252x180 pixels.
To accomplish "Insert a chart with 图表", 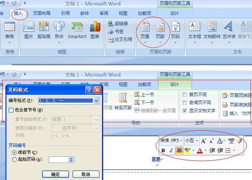I will tap(95, 31).
